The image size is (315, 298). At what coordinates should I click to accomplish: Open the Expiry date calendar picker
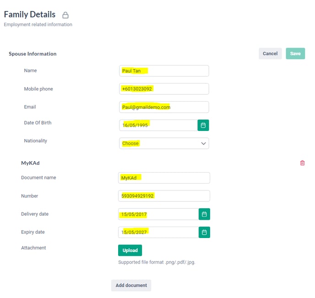pyautogui.click(x=204, y=233)
